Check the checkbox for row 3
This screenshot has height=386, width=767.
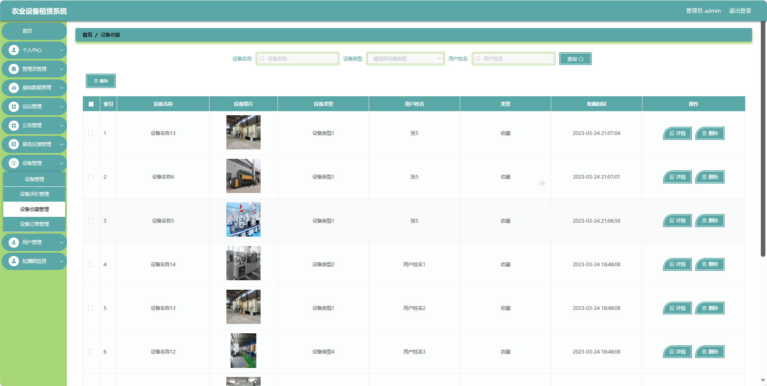(91, 221)
